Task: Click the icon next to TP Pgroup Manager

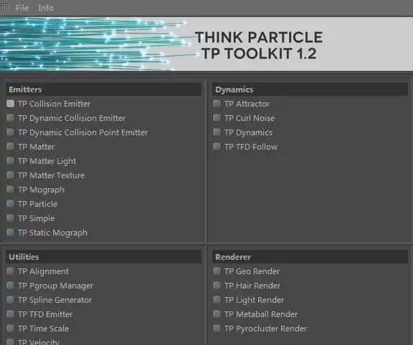Action: point(10,286)
